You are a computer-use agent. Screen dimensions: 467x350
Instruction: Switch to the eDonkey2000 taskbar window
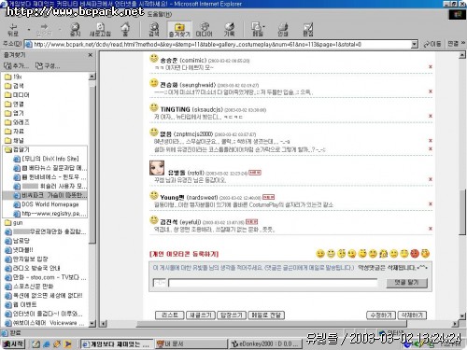tap(266, 343)
